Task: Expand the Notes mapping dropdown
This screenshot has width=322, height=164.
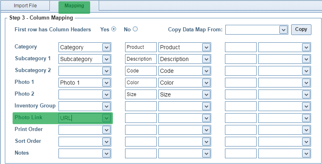Action: pos(106,153)
